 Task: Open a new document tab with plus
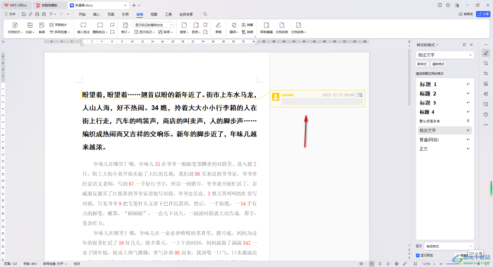(134, 5)
